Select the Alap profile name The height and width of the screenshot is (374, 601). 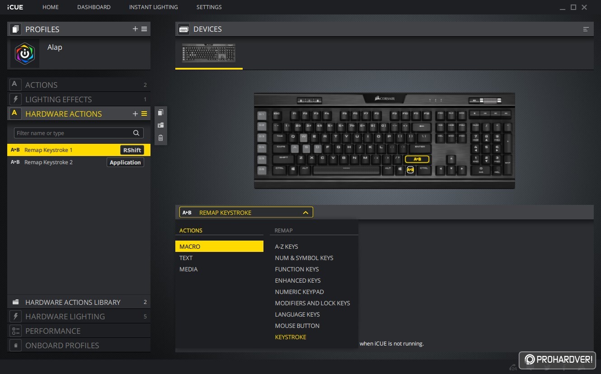(x=55, y=47)
